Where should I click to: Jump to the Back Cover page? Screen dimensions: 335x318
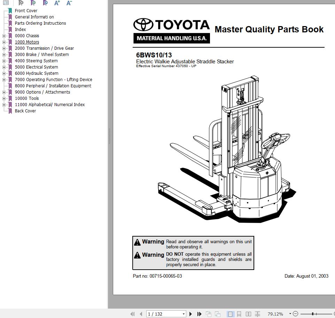tap(26, 111)
